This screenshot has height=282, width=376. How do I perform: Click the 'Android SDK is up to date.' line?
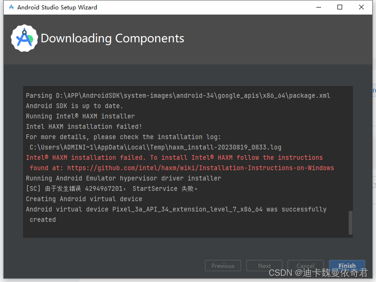74,106
